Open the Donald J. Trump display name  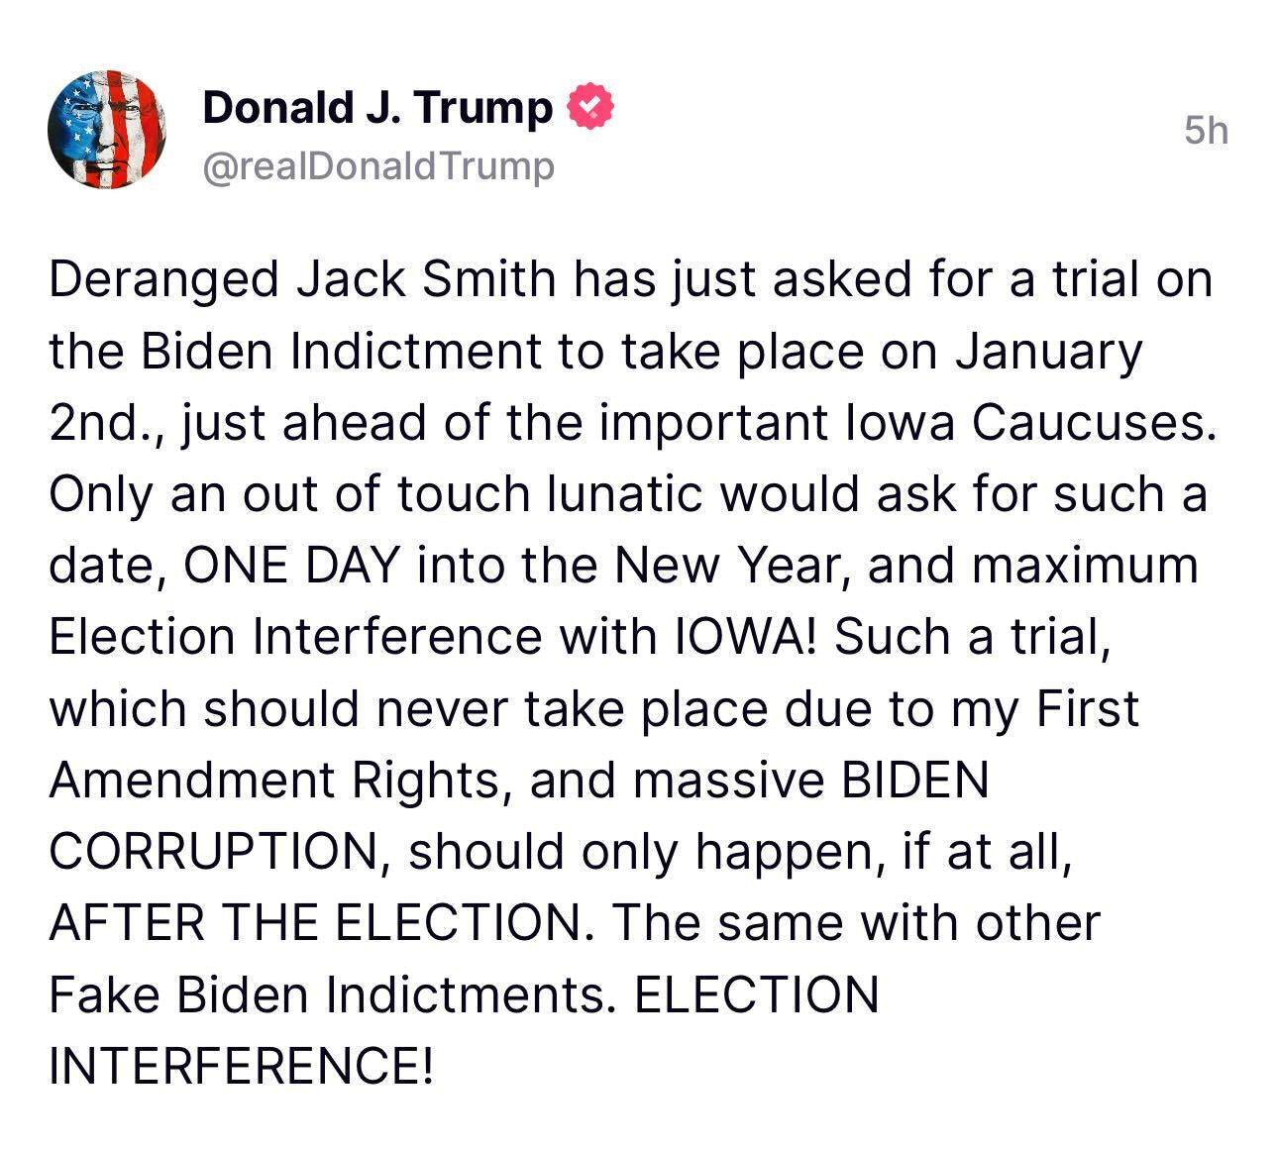click(x=377, y=107)
